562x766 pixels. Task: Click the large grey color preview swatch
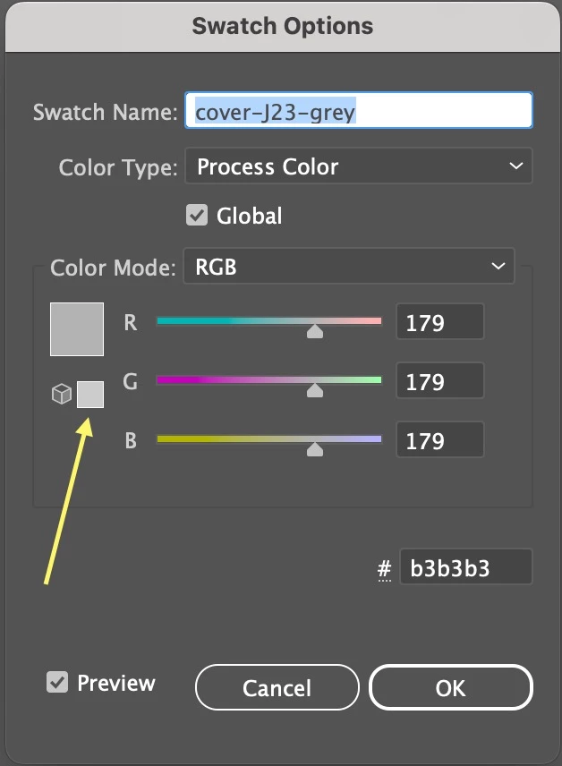(x=77, y=329)
